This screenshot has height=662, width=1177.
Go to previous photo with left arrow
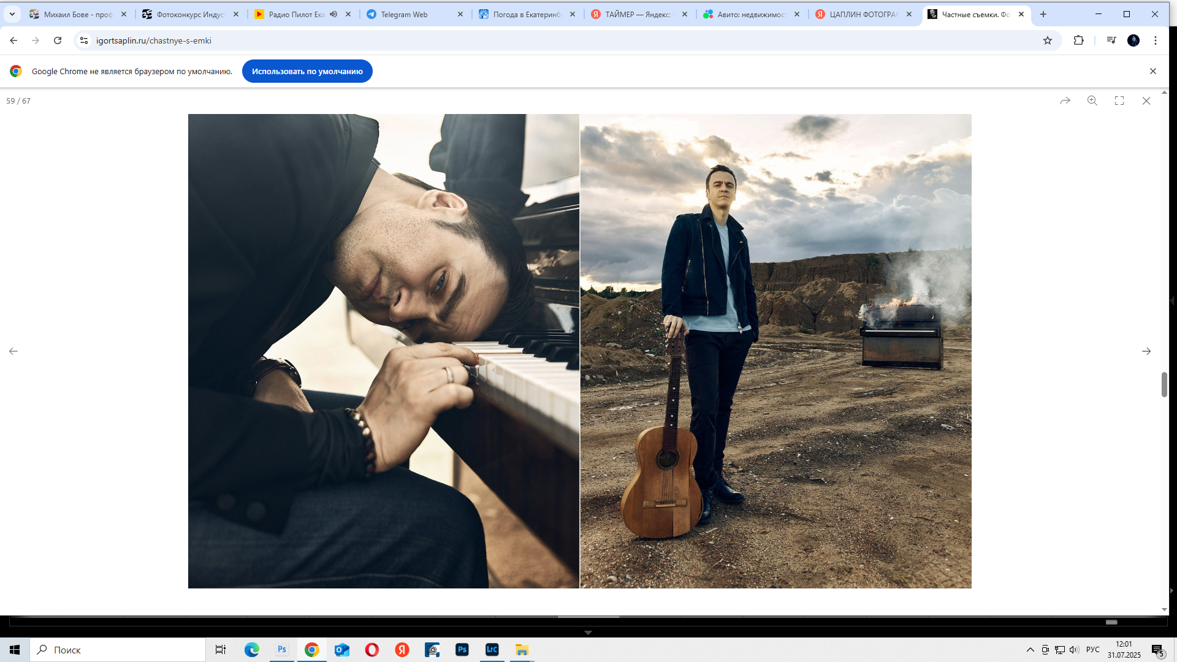tap(13, 351)
